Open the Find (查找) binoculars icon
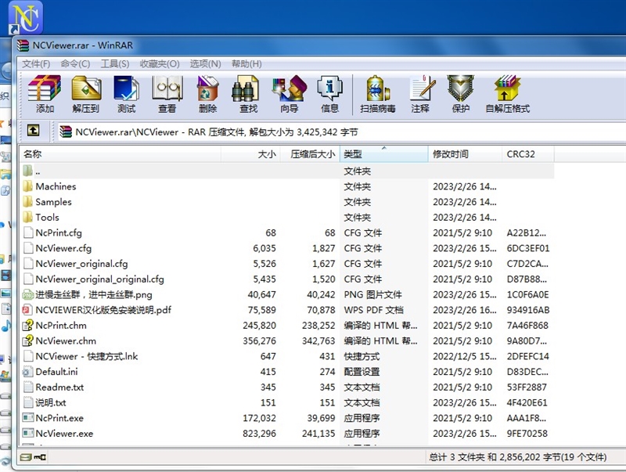The width and height of the screenshot is (626, 472). tap(248, 94)
